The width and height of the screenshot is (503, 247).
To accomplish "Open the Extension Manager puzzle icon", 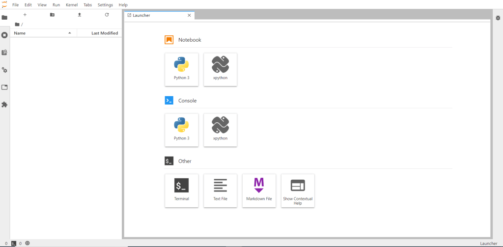I will click(x=4, y=105).
